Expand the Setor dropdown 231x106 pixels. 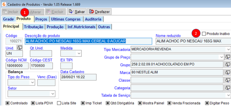click(52, 94)
